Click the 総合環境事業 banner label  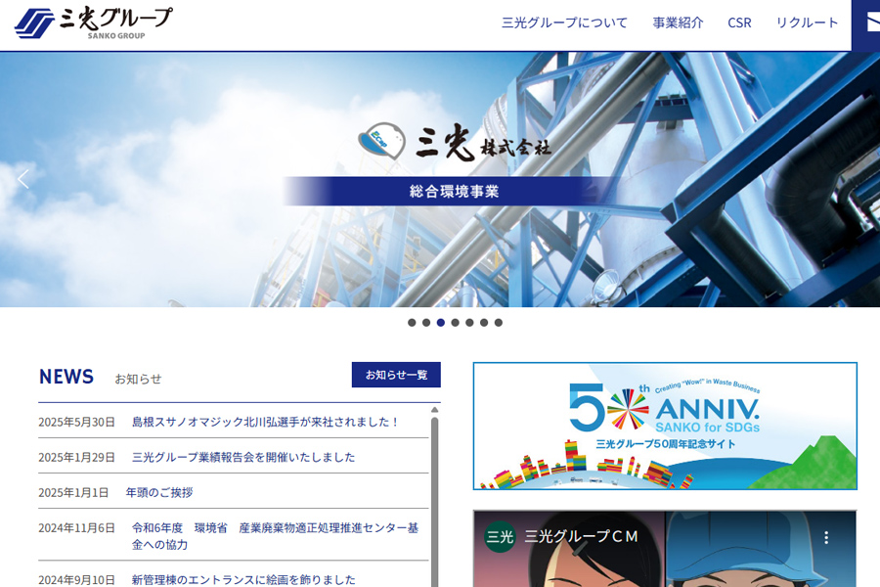454,192
